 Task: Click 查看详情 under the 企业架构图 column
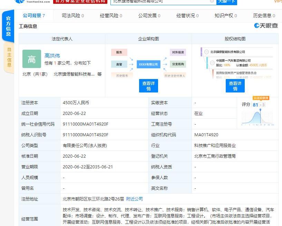[x=148, y=86]
